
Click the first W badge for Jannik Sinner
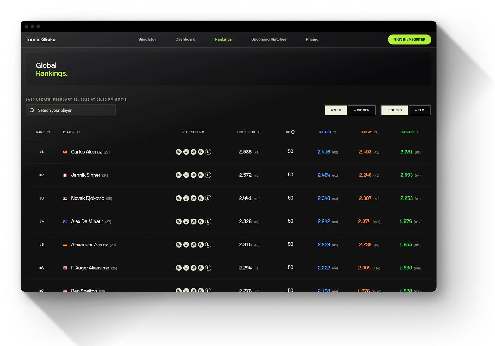click(x=179, y=175)
